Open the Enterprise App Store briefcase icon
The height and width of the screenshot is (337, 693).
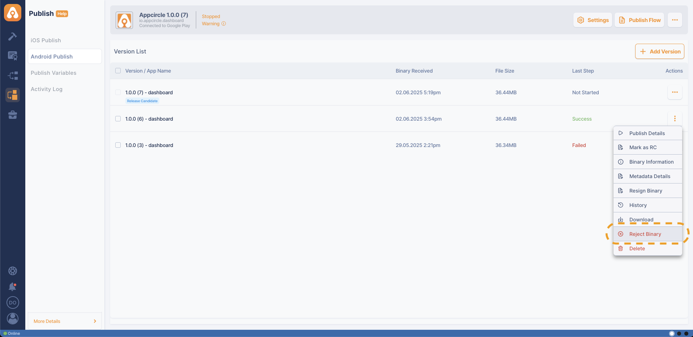tap(13, 115)
